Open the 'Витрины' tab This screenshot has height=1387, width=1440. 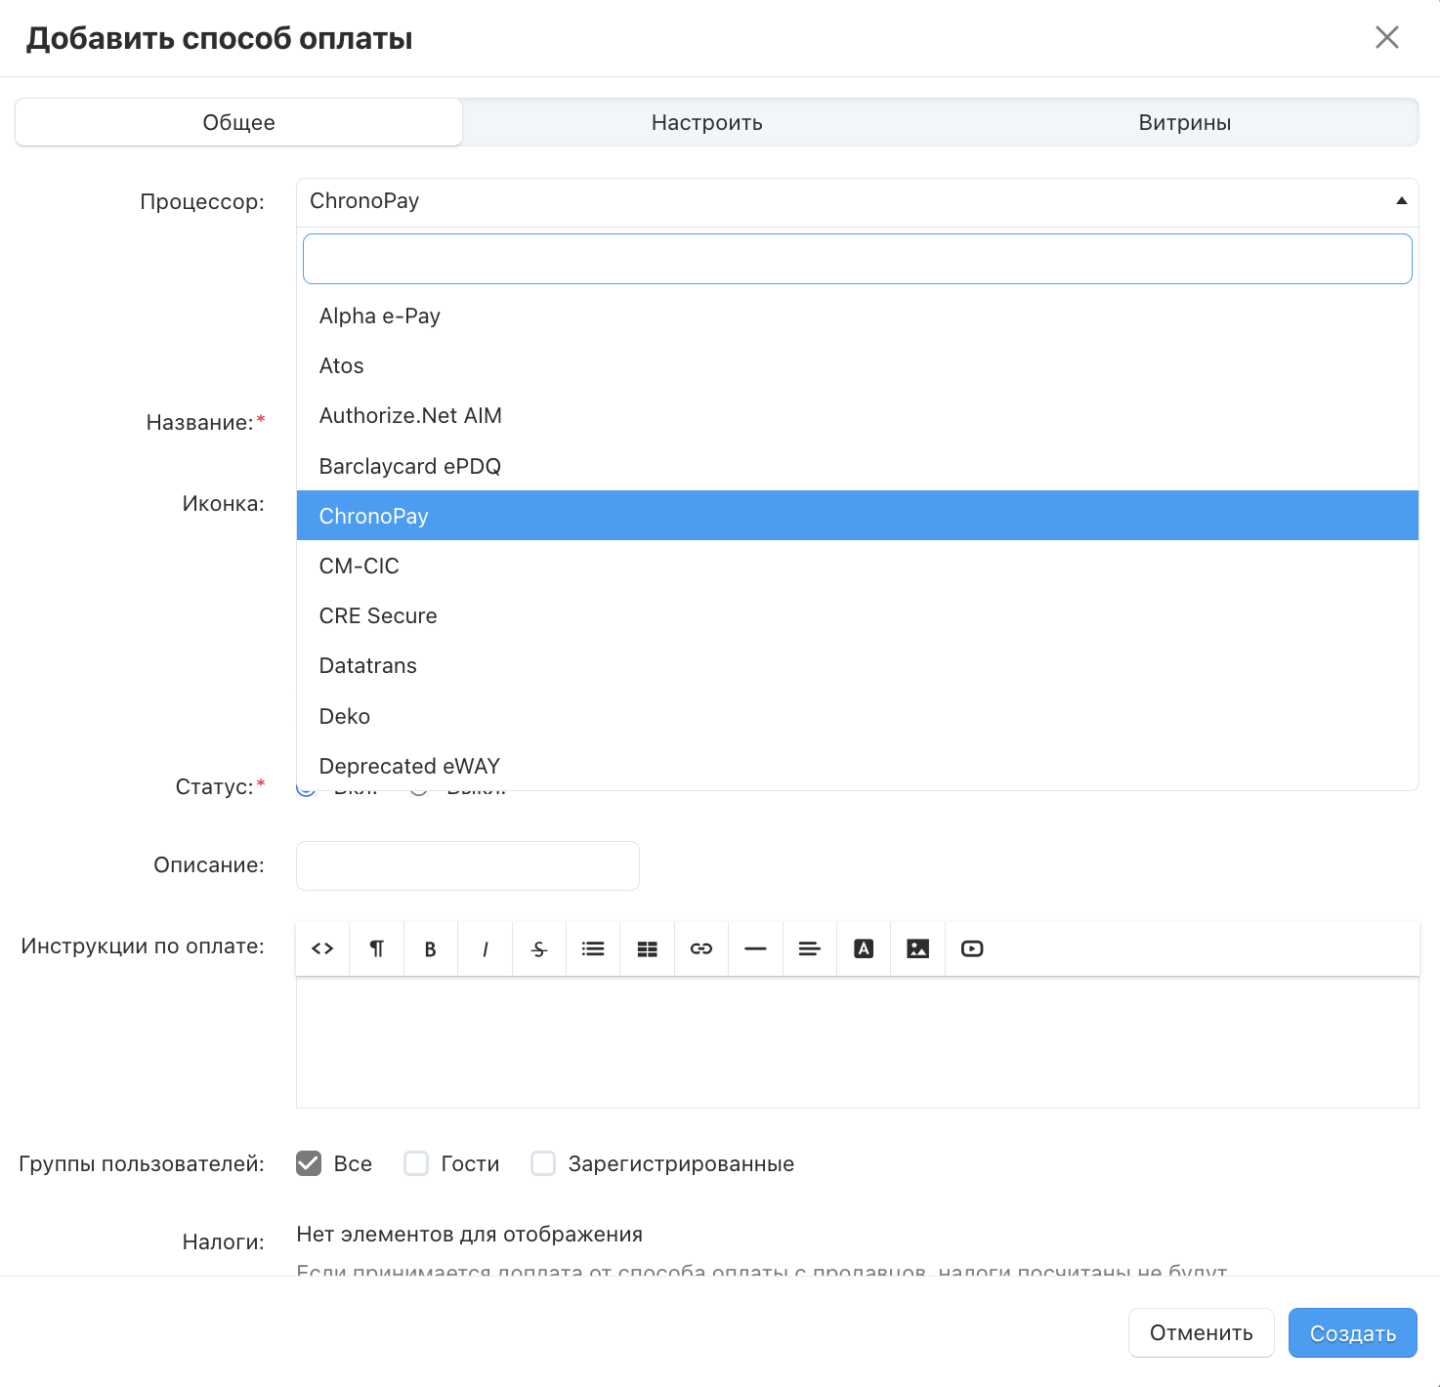click(1184, 123)
